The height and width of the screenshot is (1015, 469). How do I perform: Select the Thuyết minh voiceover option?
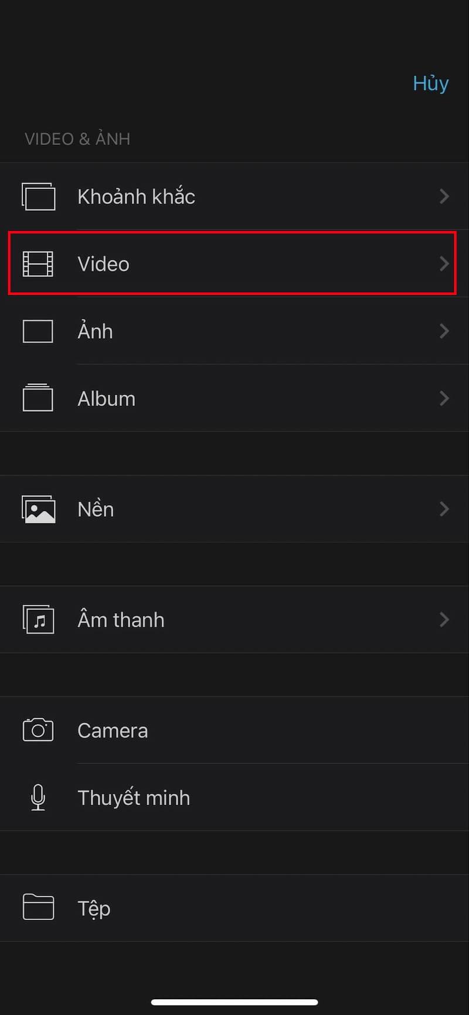(235, 797)
